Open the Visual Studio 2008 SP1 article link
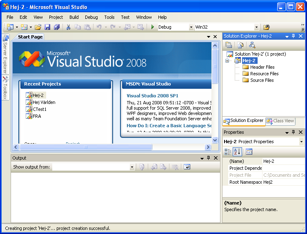This screenshot has height=234, width=307. click(152, 96)
